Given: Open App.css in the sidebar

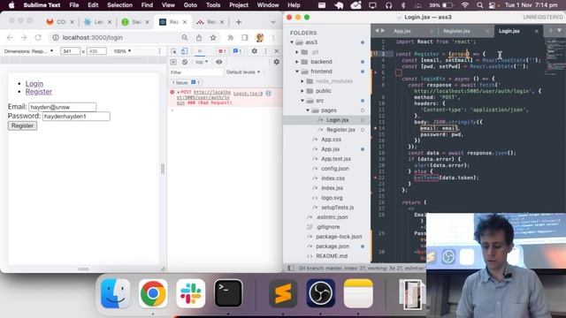Looking at the screenshot, I should click(x=331, y=140).
